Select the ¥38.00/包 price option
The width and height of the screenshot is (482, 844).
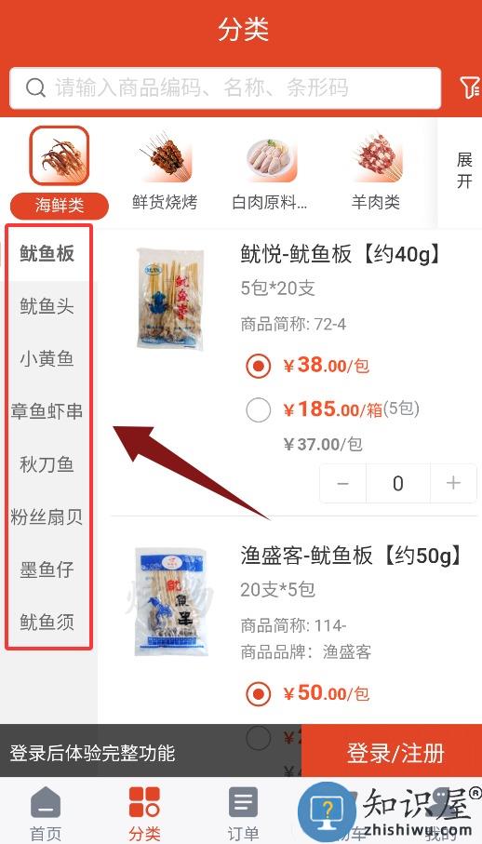pos(259,366)
